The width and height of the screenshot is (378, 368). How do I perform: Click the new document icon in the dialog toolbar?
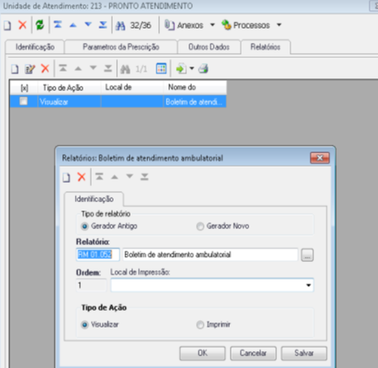(67, 178)
